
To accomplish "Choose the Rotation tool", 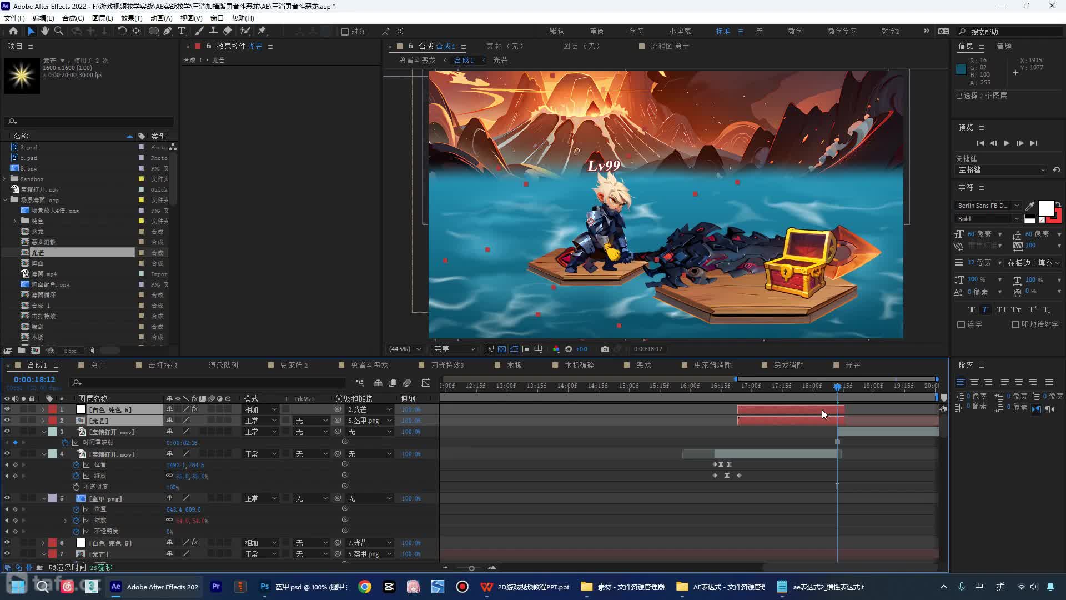I will pyautogui.click(x=122, y=31).
